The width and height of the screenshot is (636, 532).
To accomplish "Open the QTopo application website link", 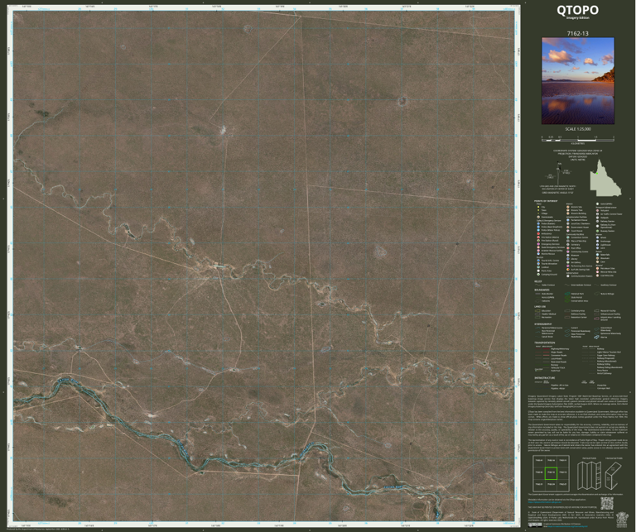I will point(545,502).
